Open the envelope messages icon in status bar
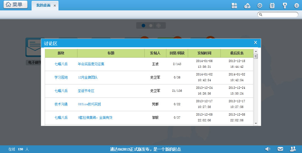This screenshot has height=153, width=302. tap(280, 149)
